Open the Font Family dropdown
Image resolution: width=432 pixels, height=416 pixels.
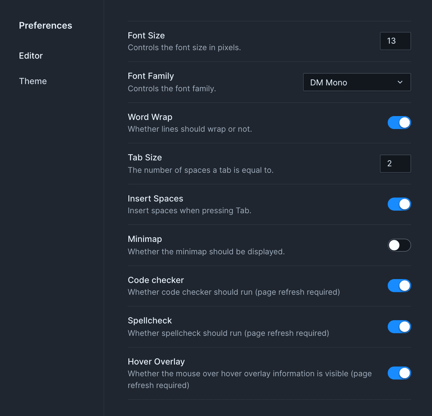coord(356,82)
